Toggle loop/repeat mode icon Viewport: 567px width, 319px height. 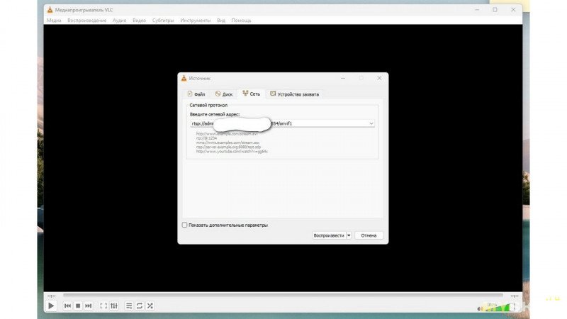tap(140, 306)
